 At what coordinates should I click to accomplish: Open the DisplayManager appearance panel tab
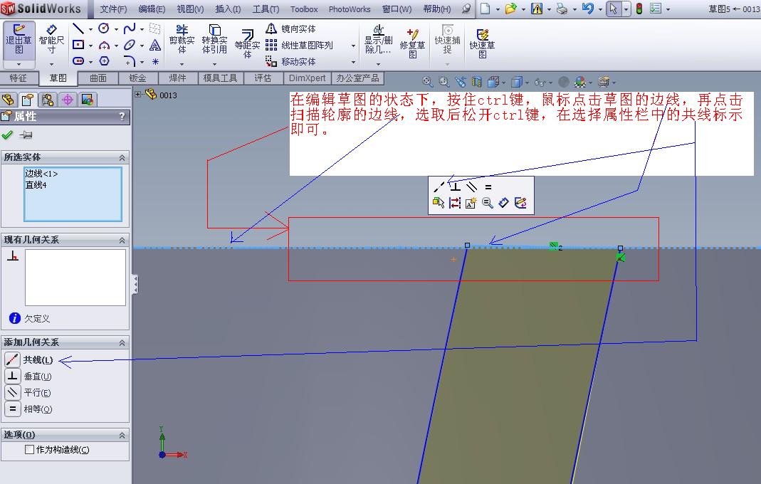click(x=88, y=100)
